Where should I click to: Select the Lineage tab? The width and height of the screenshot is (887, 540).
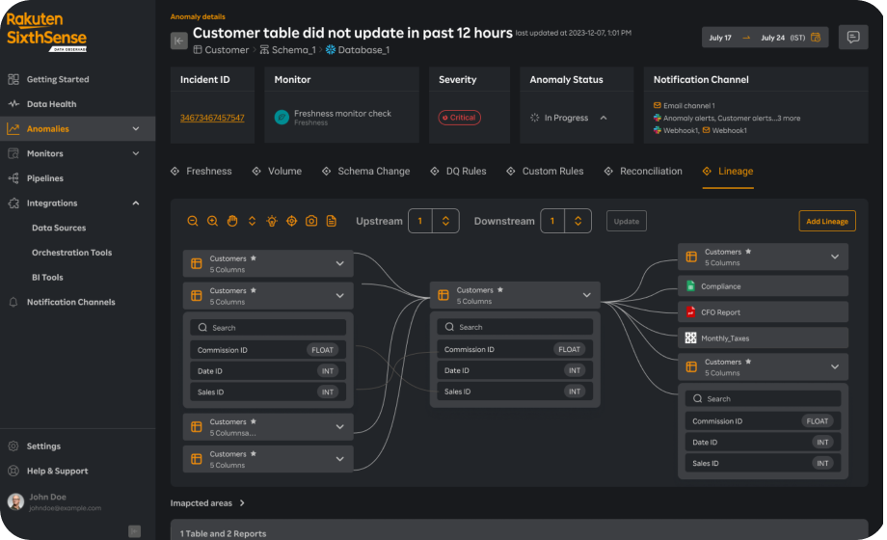tap(728, 172)
